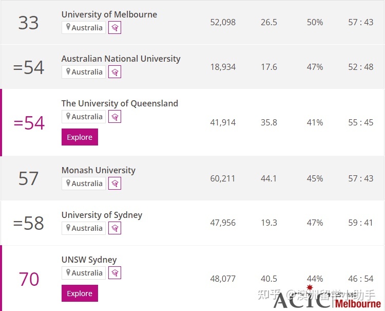
Task: Select Australia tag under University of Sydney
Action: point(84,228)
